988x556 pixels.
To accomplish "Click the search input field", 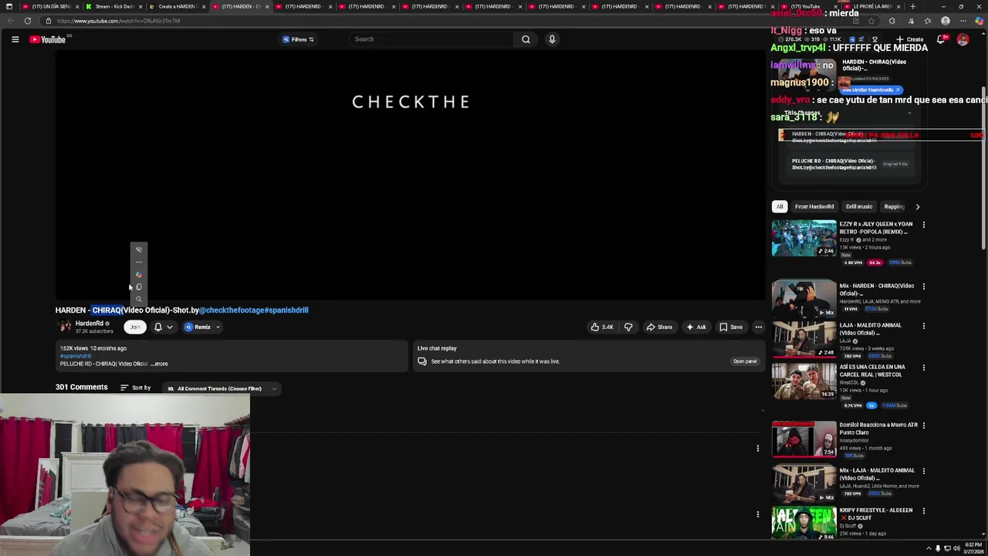I will coord(431,39).
